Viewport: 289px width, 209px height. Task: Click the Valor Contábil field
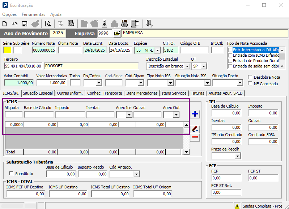pos(18,83)
